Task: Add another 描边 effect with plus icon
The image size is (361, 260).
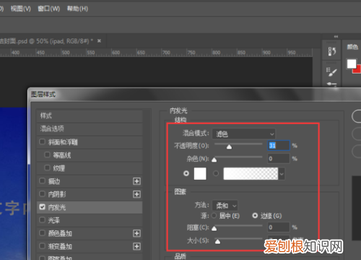Action: 136,181
